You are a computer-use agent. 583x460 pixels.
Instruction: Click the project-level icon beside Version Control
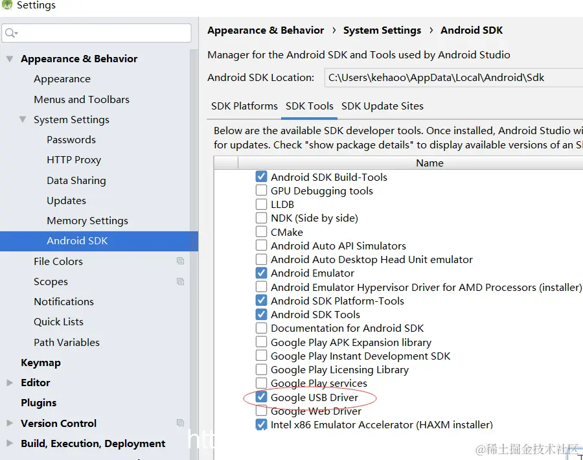coord(180,423)
